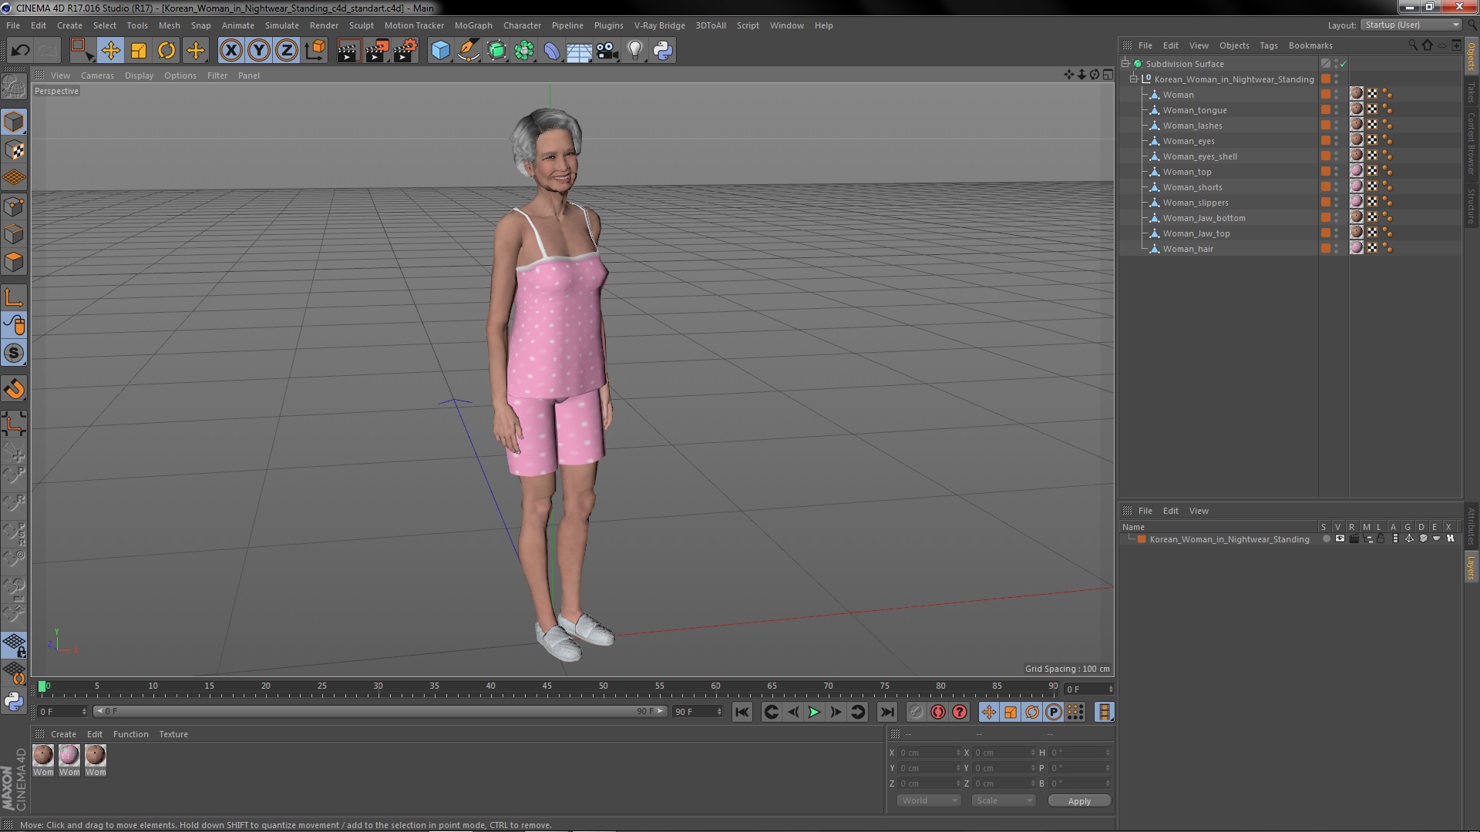Add a Cube primitive object
Image resolution: width=1480 pixels, height=832 pixels.
pos(440,51)
